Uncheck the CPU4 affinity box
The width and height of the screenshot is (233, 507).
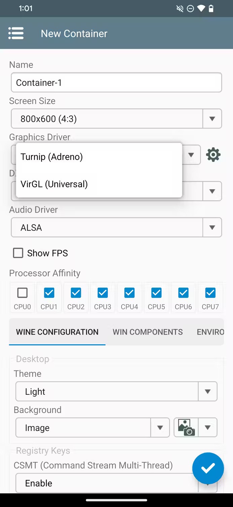pyautogui.click(x=130, y=293)
